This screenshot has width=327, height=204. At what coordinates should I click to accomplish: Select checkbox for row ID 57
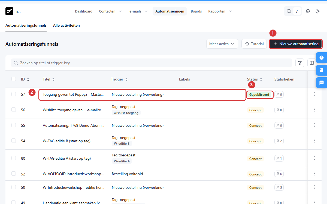[x=14, y=94]
